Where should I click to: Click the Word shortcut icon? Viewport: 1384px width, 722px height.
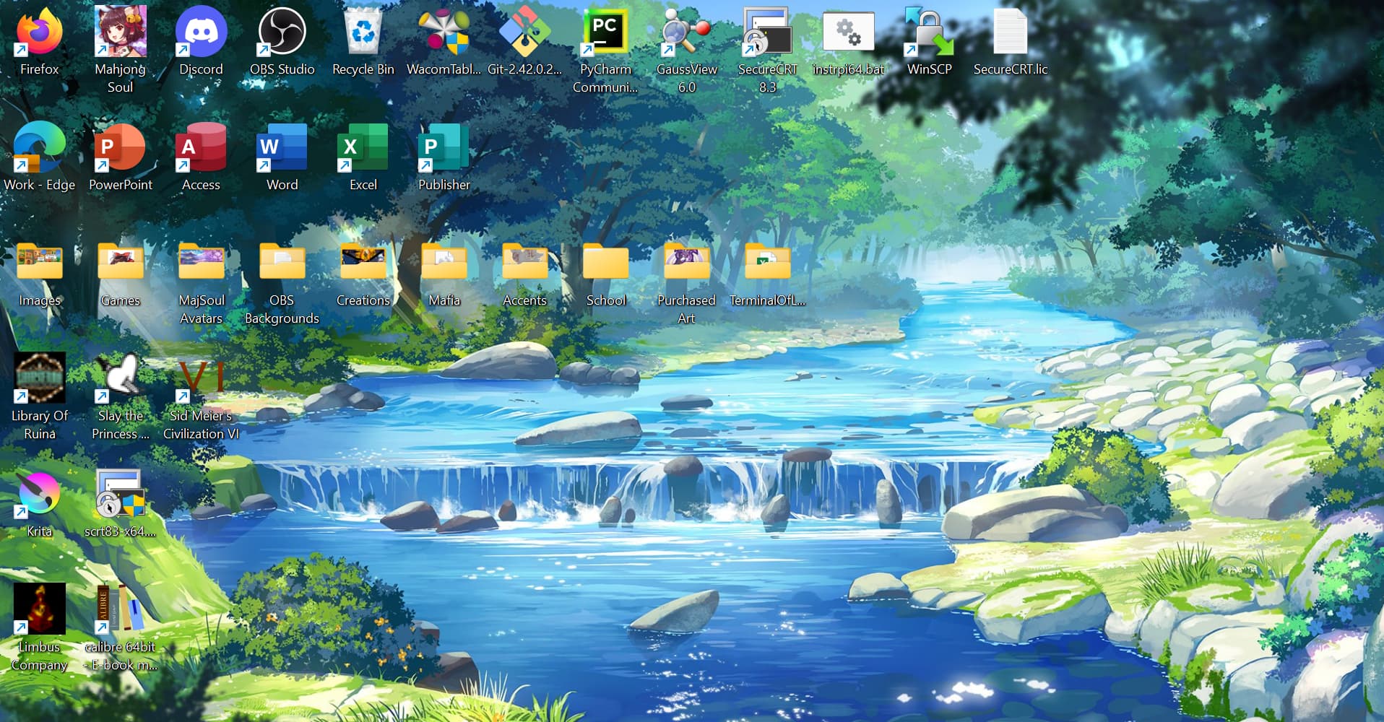click(282, 148)
